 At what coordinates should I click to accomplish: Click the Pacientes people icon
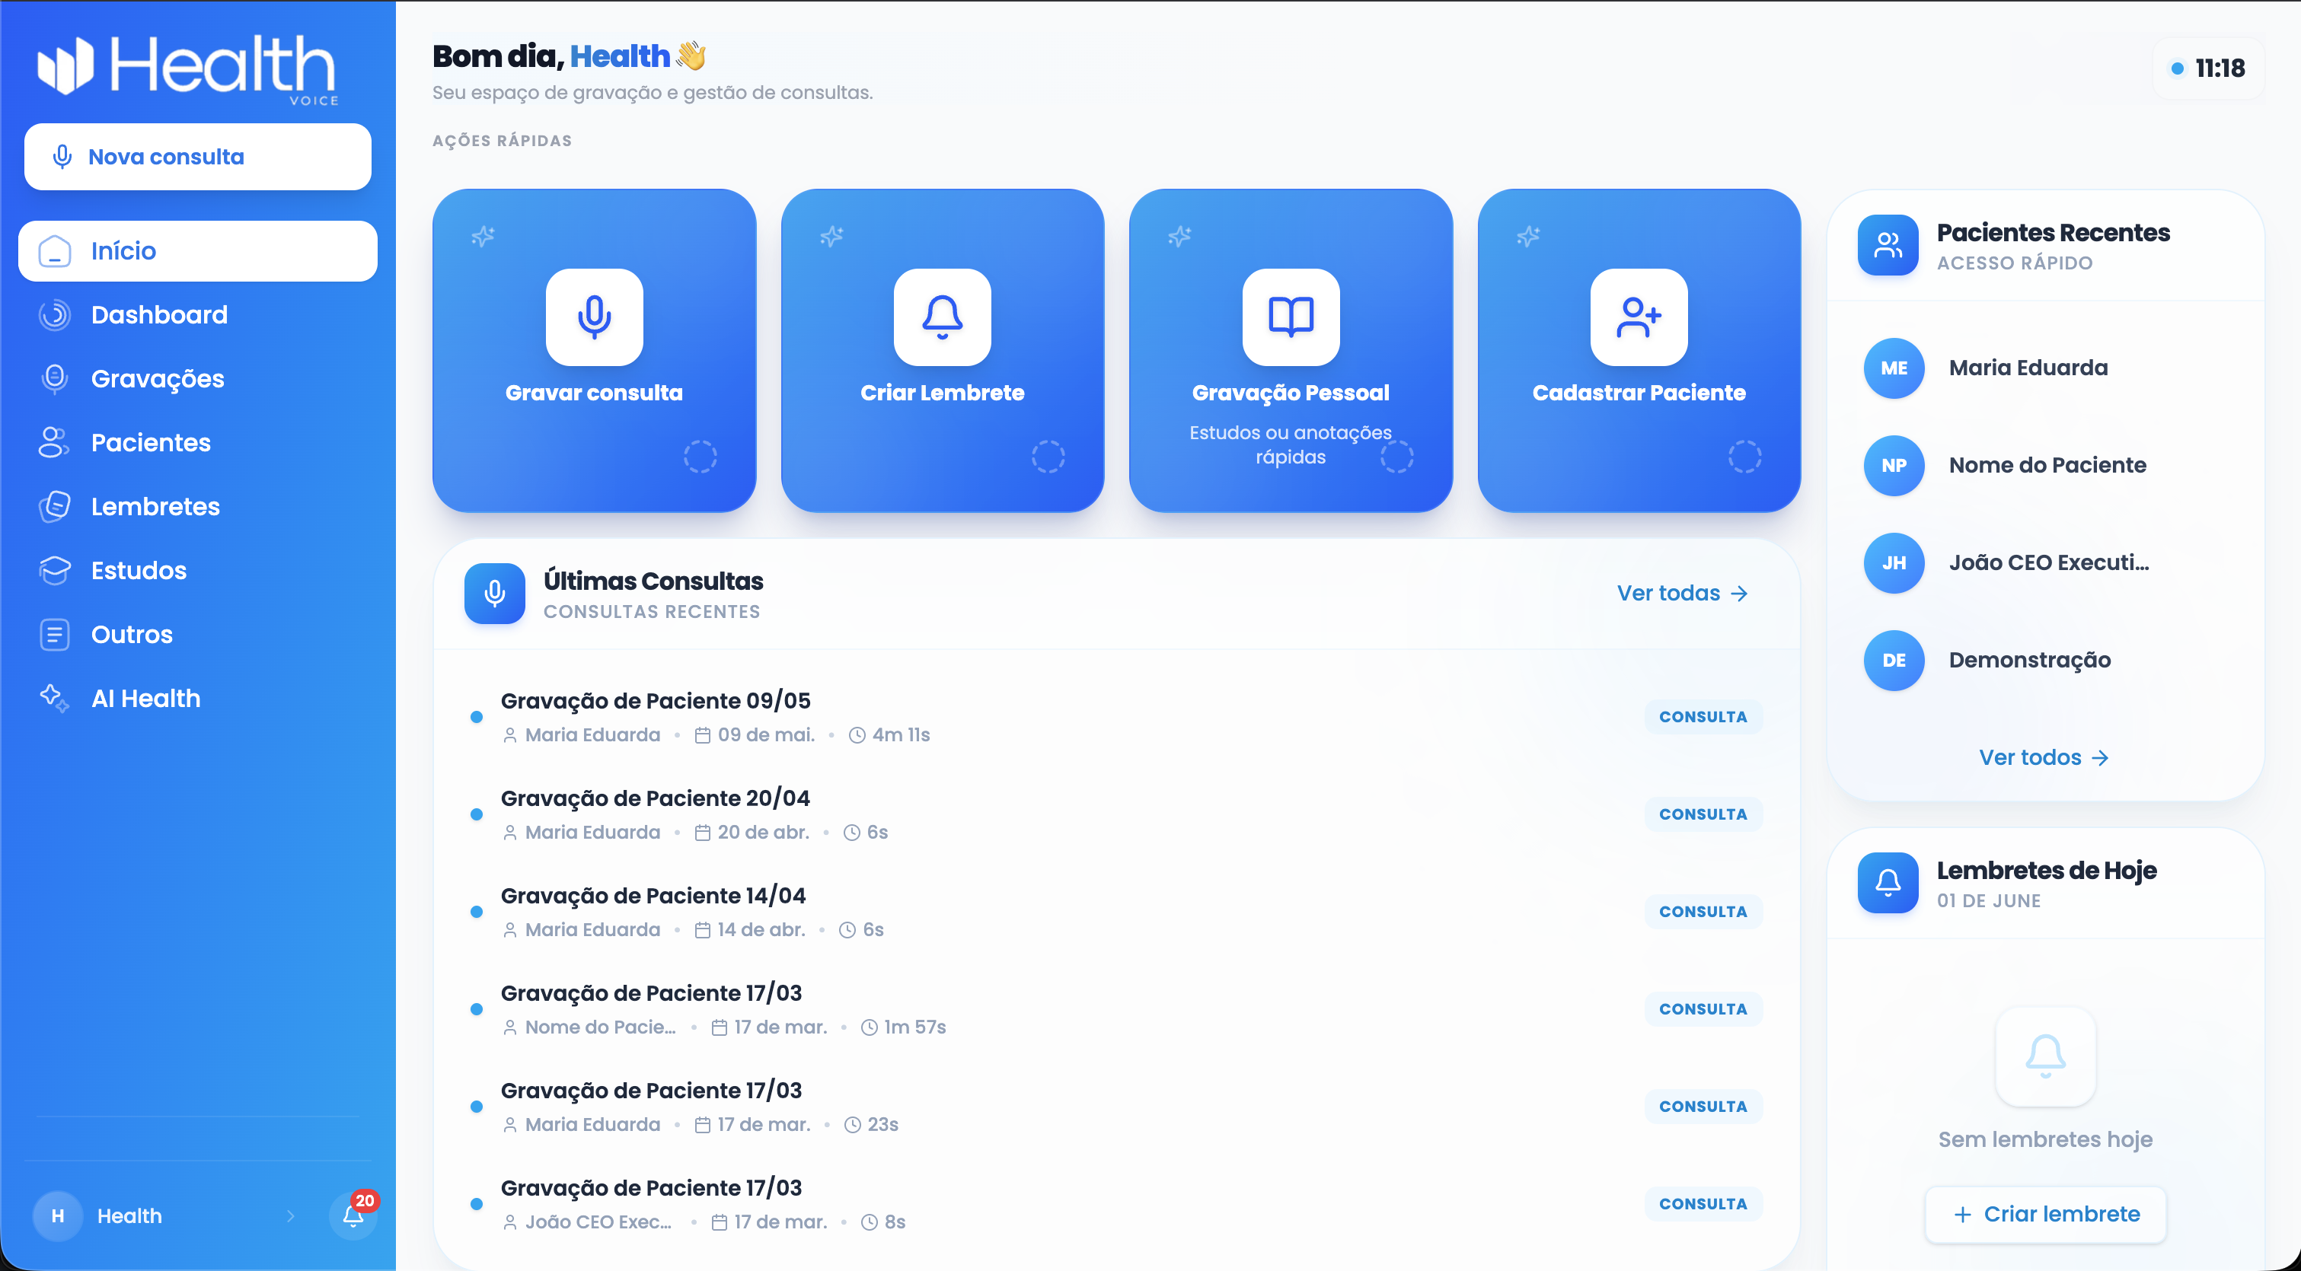point(55,443)
